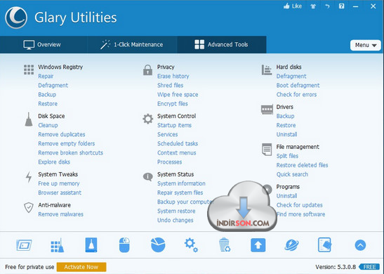Open Encrypt files link
Image resolution: width=384 pixels, height=274 pixels.
(x=173, y=104)
